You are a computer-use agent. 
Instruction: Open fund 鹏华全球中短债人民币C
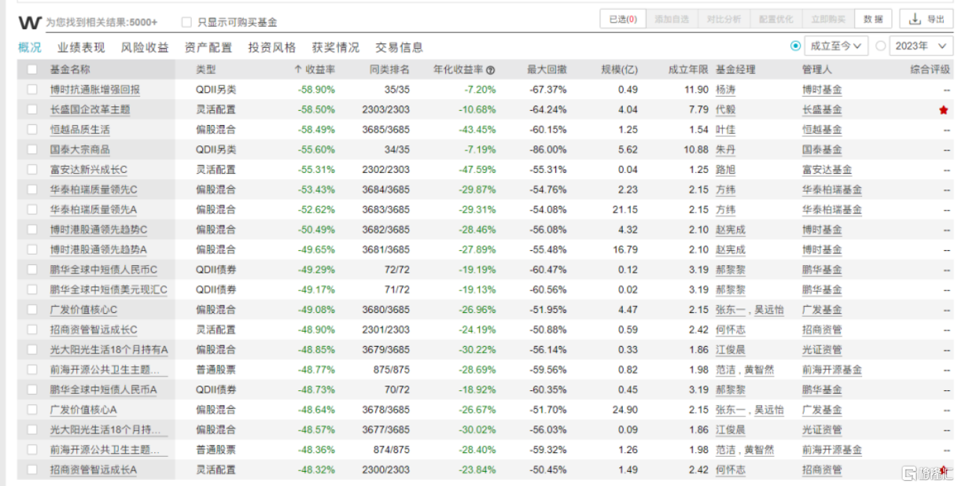click(x=103, y=270)
